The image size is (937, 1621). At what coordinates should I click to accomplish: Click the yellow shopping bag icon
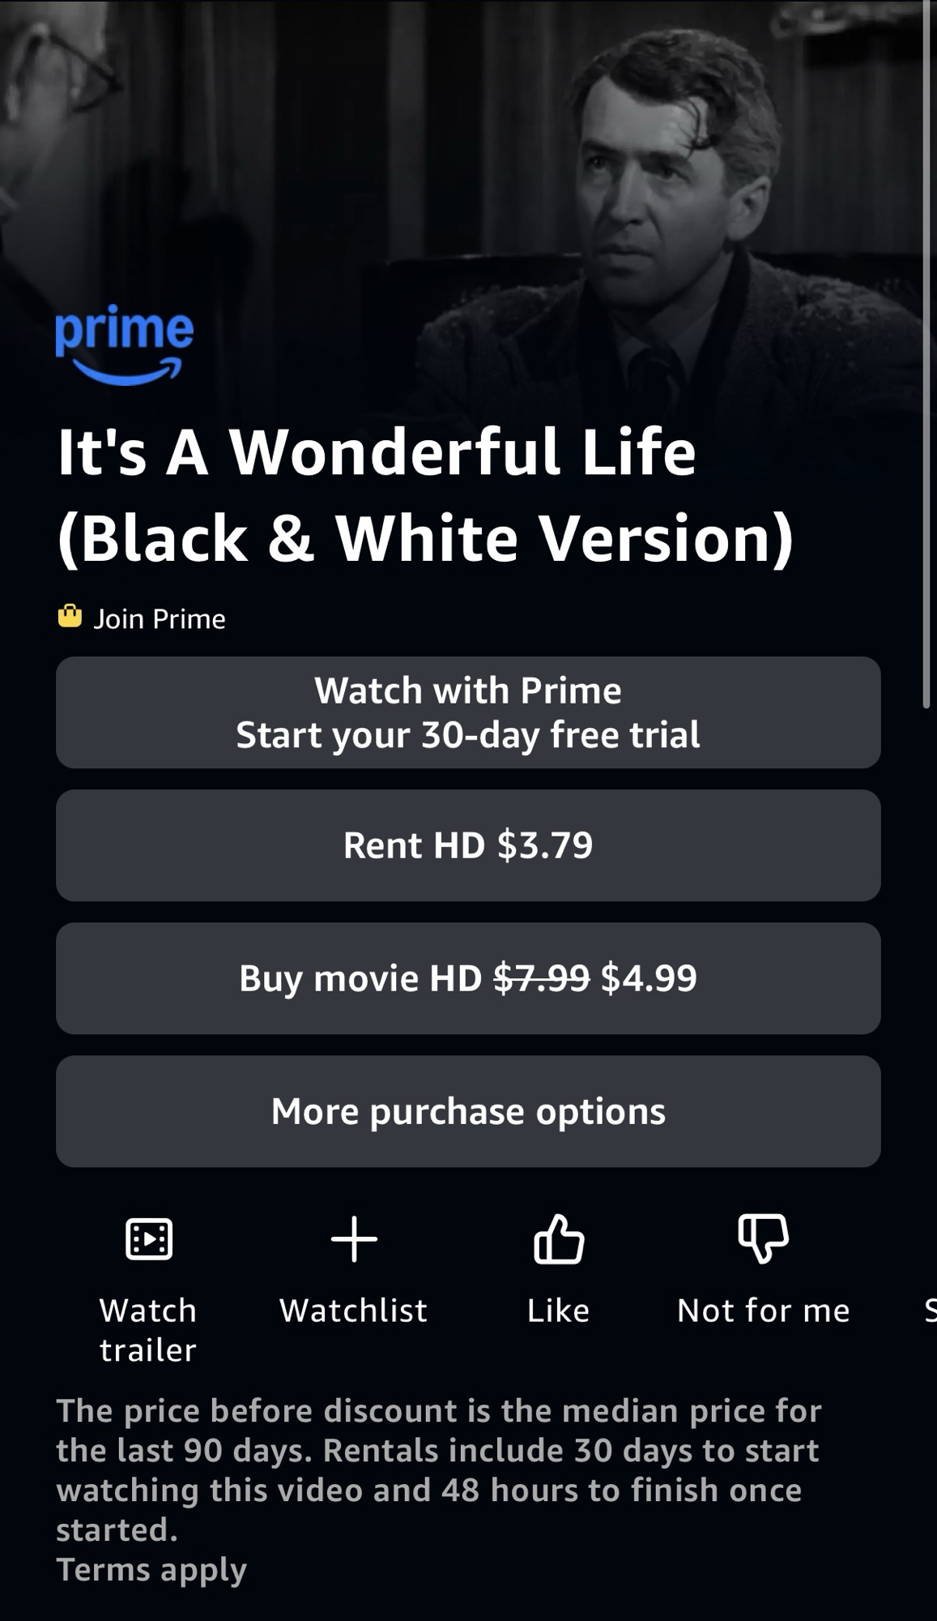70,617
